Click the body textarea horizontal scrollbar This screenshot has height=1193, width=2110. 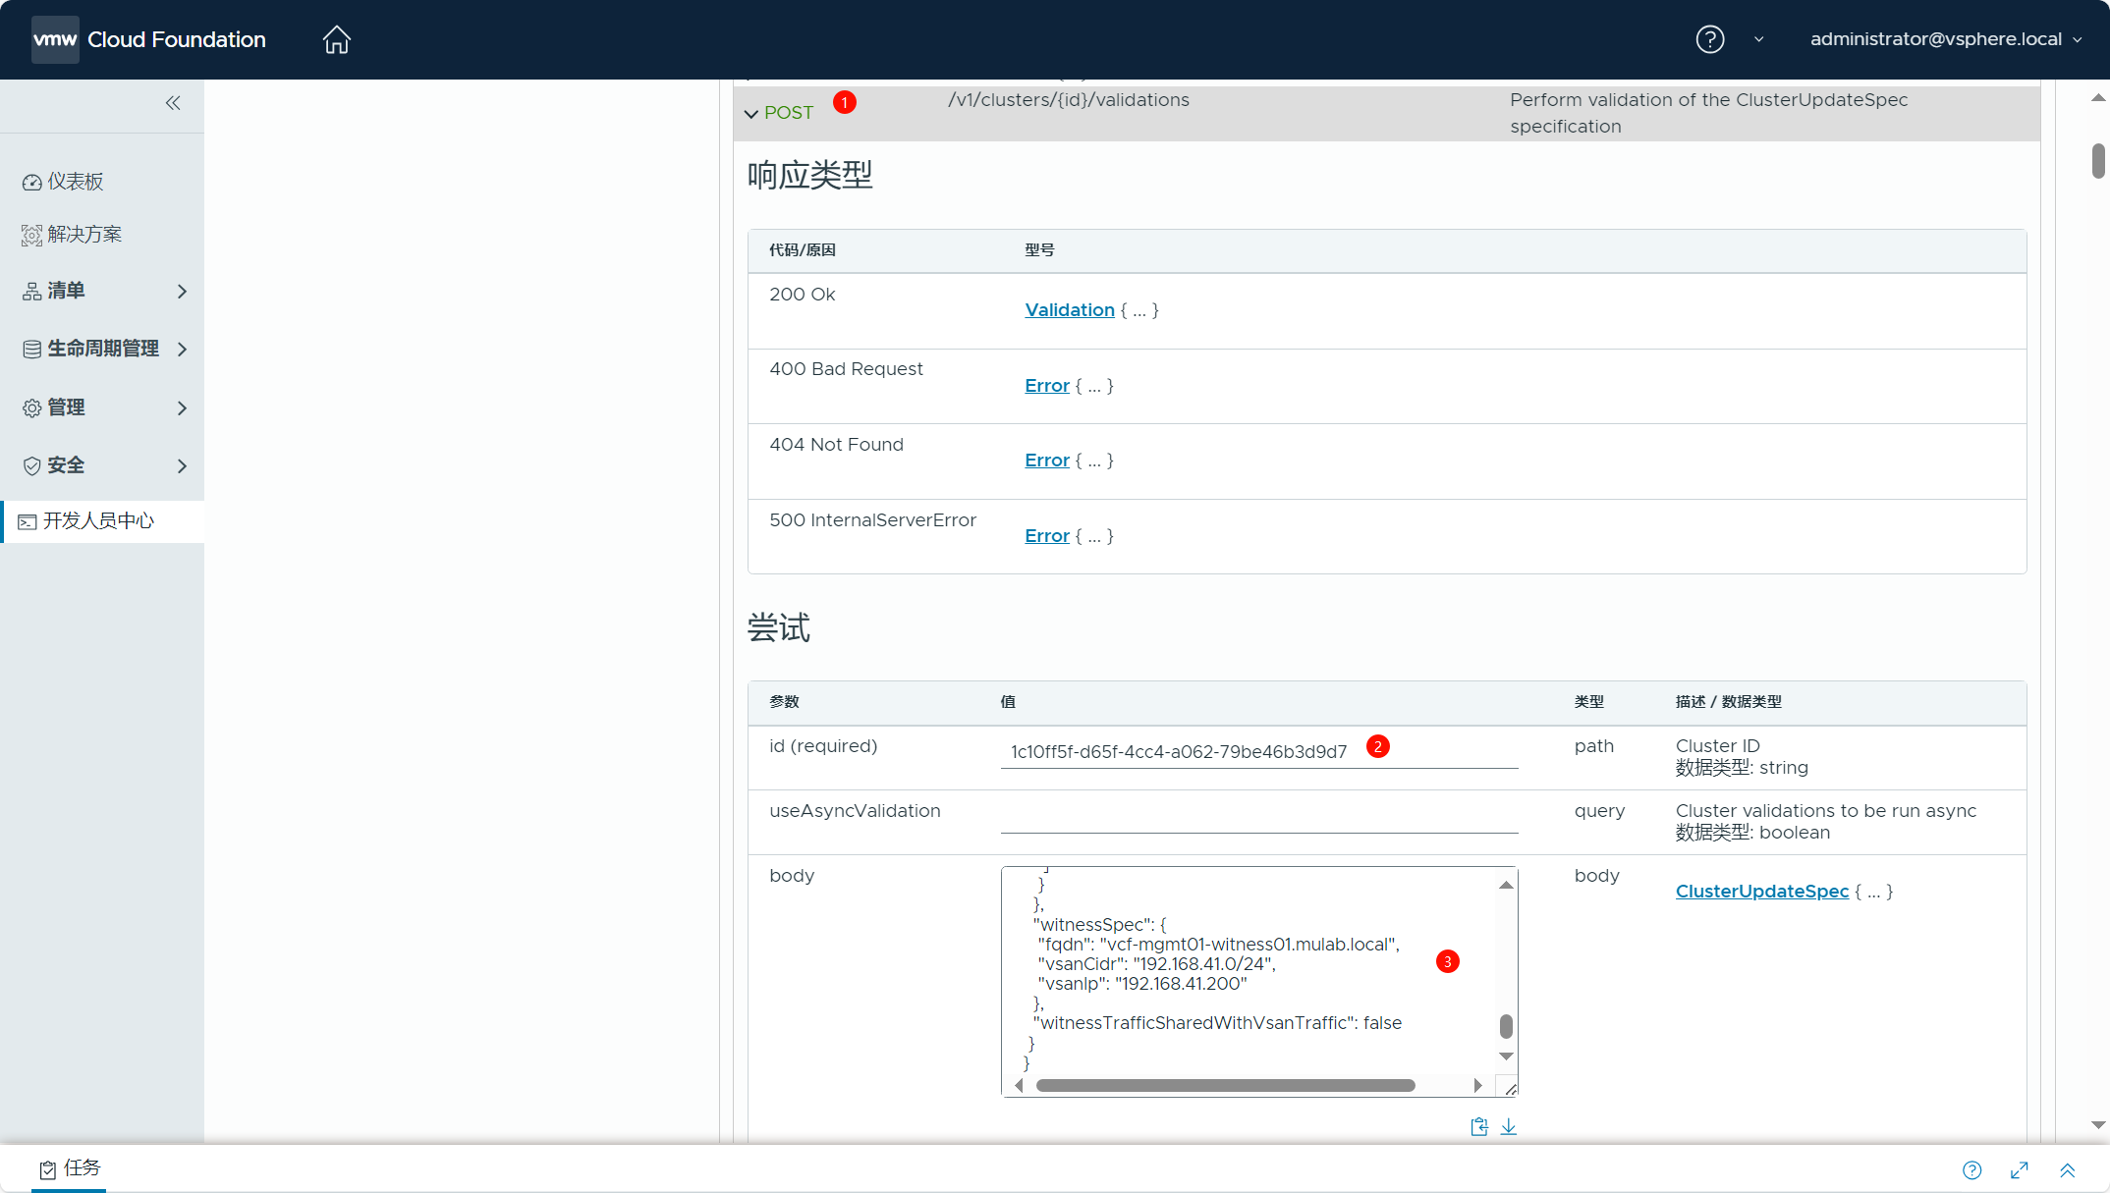coord(1225,1085)
